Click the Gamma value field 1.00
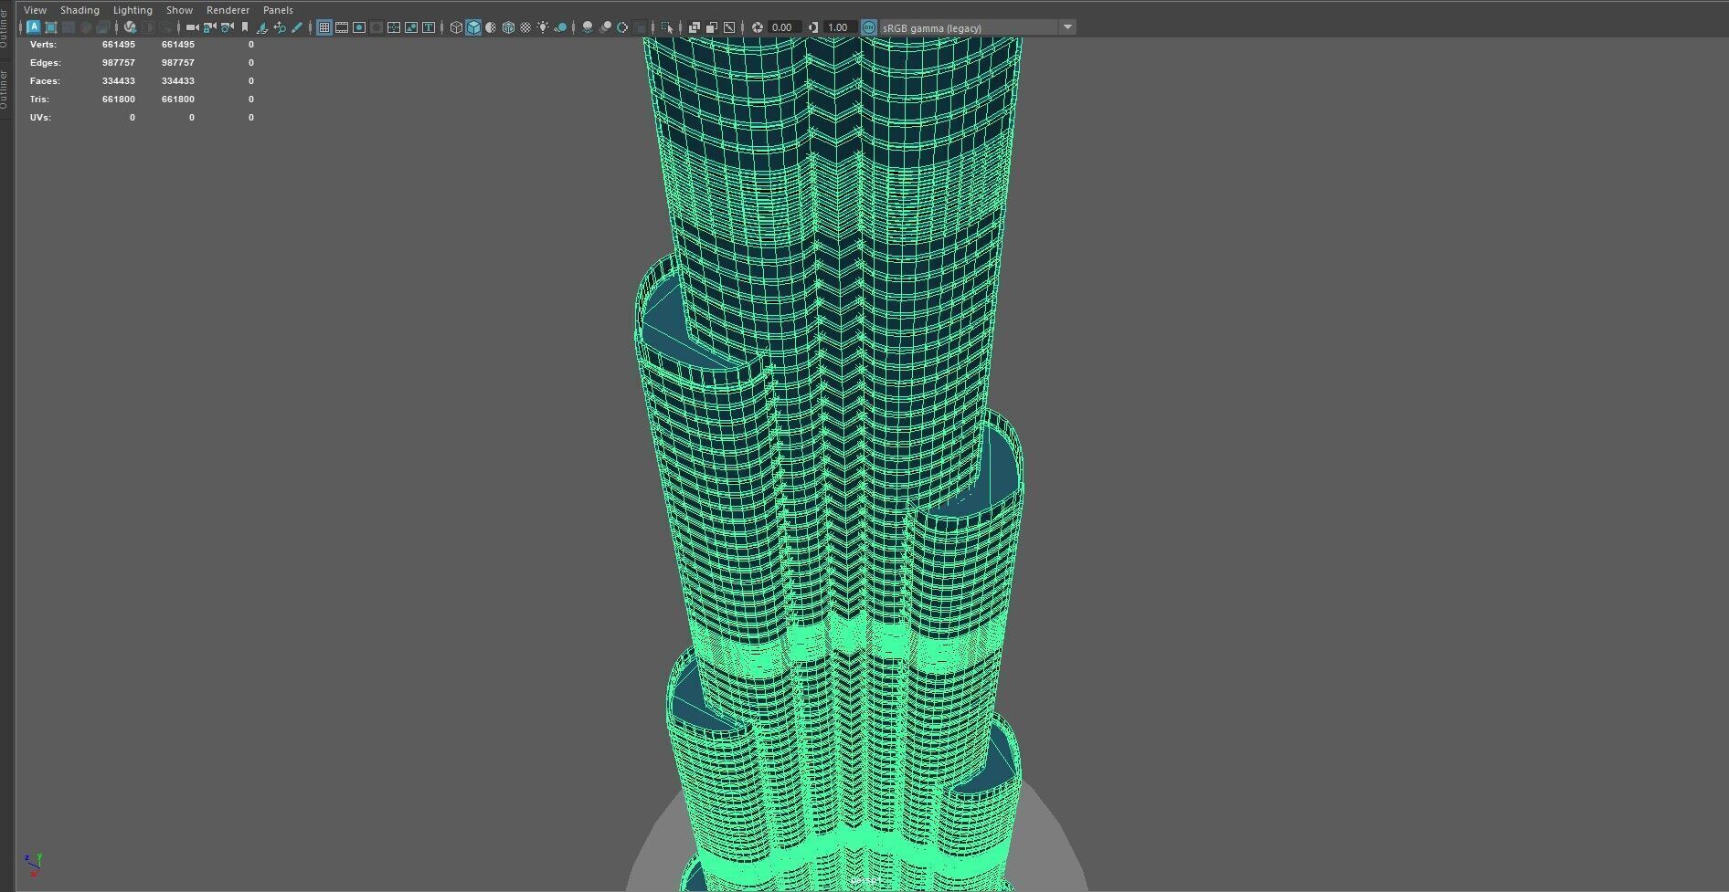1729x892 pixels. click(840, 27)
